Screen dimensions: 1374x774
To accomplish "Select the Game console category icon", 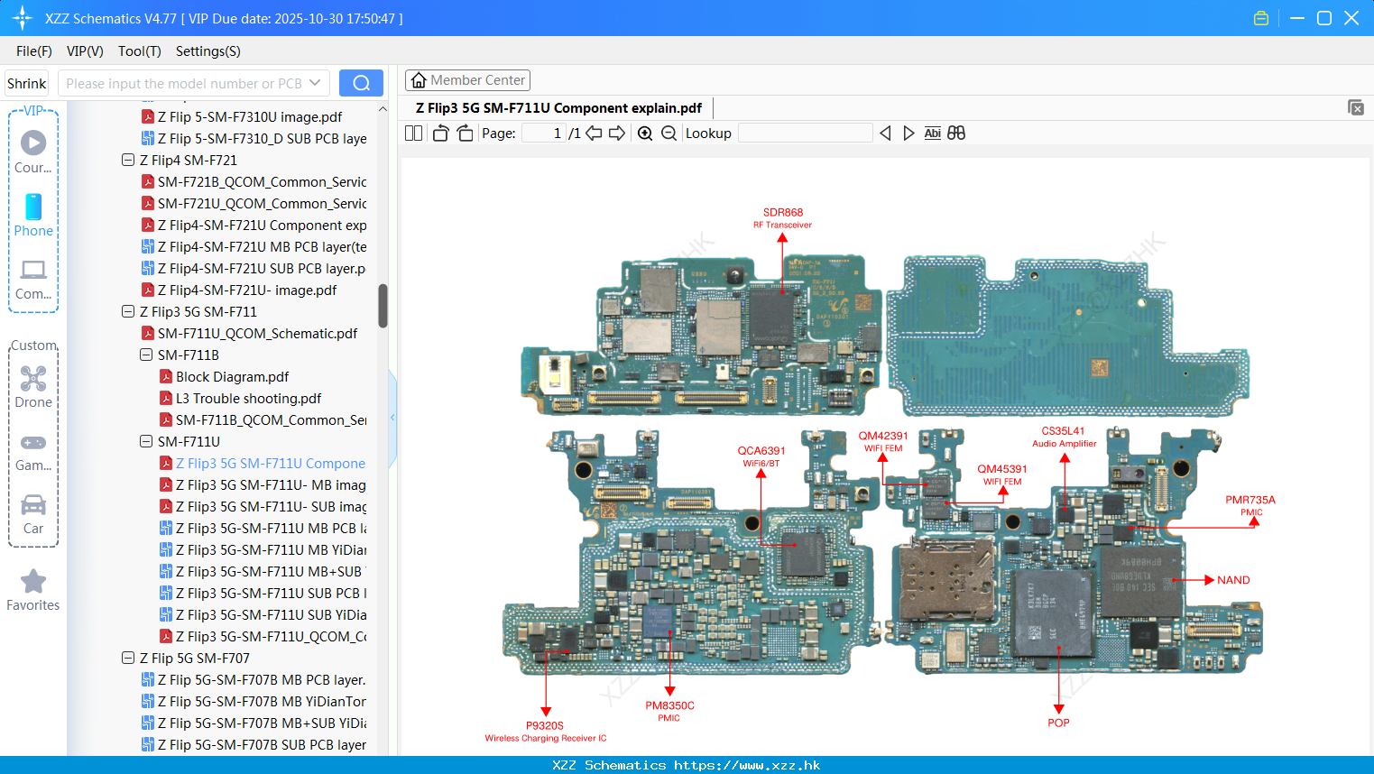I will pos(33,451).
